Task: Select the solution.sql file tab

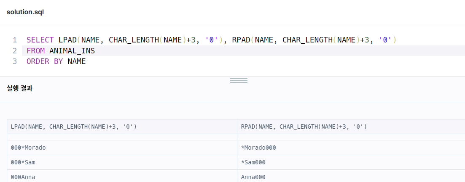Action: coord(25,13)
